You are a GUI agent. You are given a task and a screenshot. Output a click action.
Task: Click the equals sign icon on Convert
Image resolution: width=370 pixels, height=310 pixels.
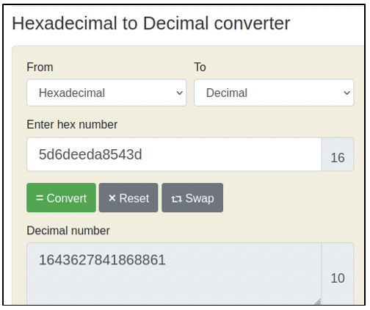[40, 198]
